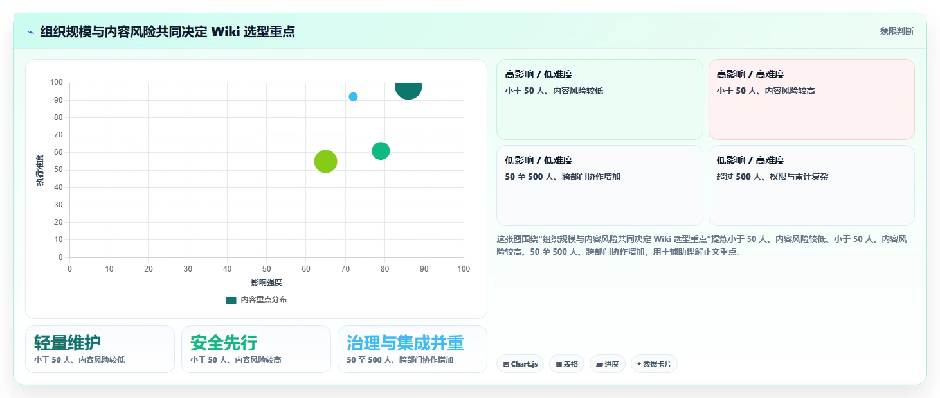Select the heading 组织规模与内容风险共同决定 Wiki 选型重点
940x398 pixels.
pyautogui.click(x=167, y=31)
